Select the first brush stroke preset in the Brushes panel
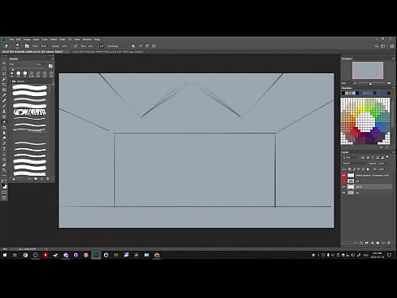This screenshot has width=397, height=298. click(x=30, y=87)
